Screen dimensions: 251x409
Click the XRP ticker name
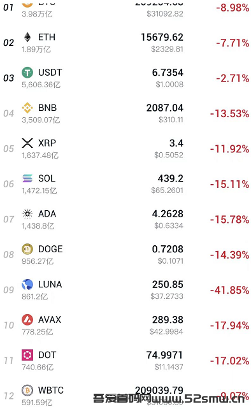pos(47,143)
